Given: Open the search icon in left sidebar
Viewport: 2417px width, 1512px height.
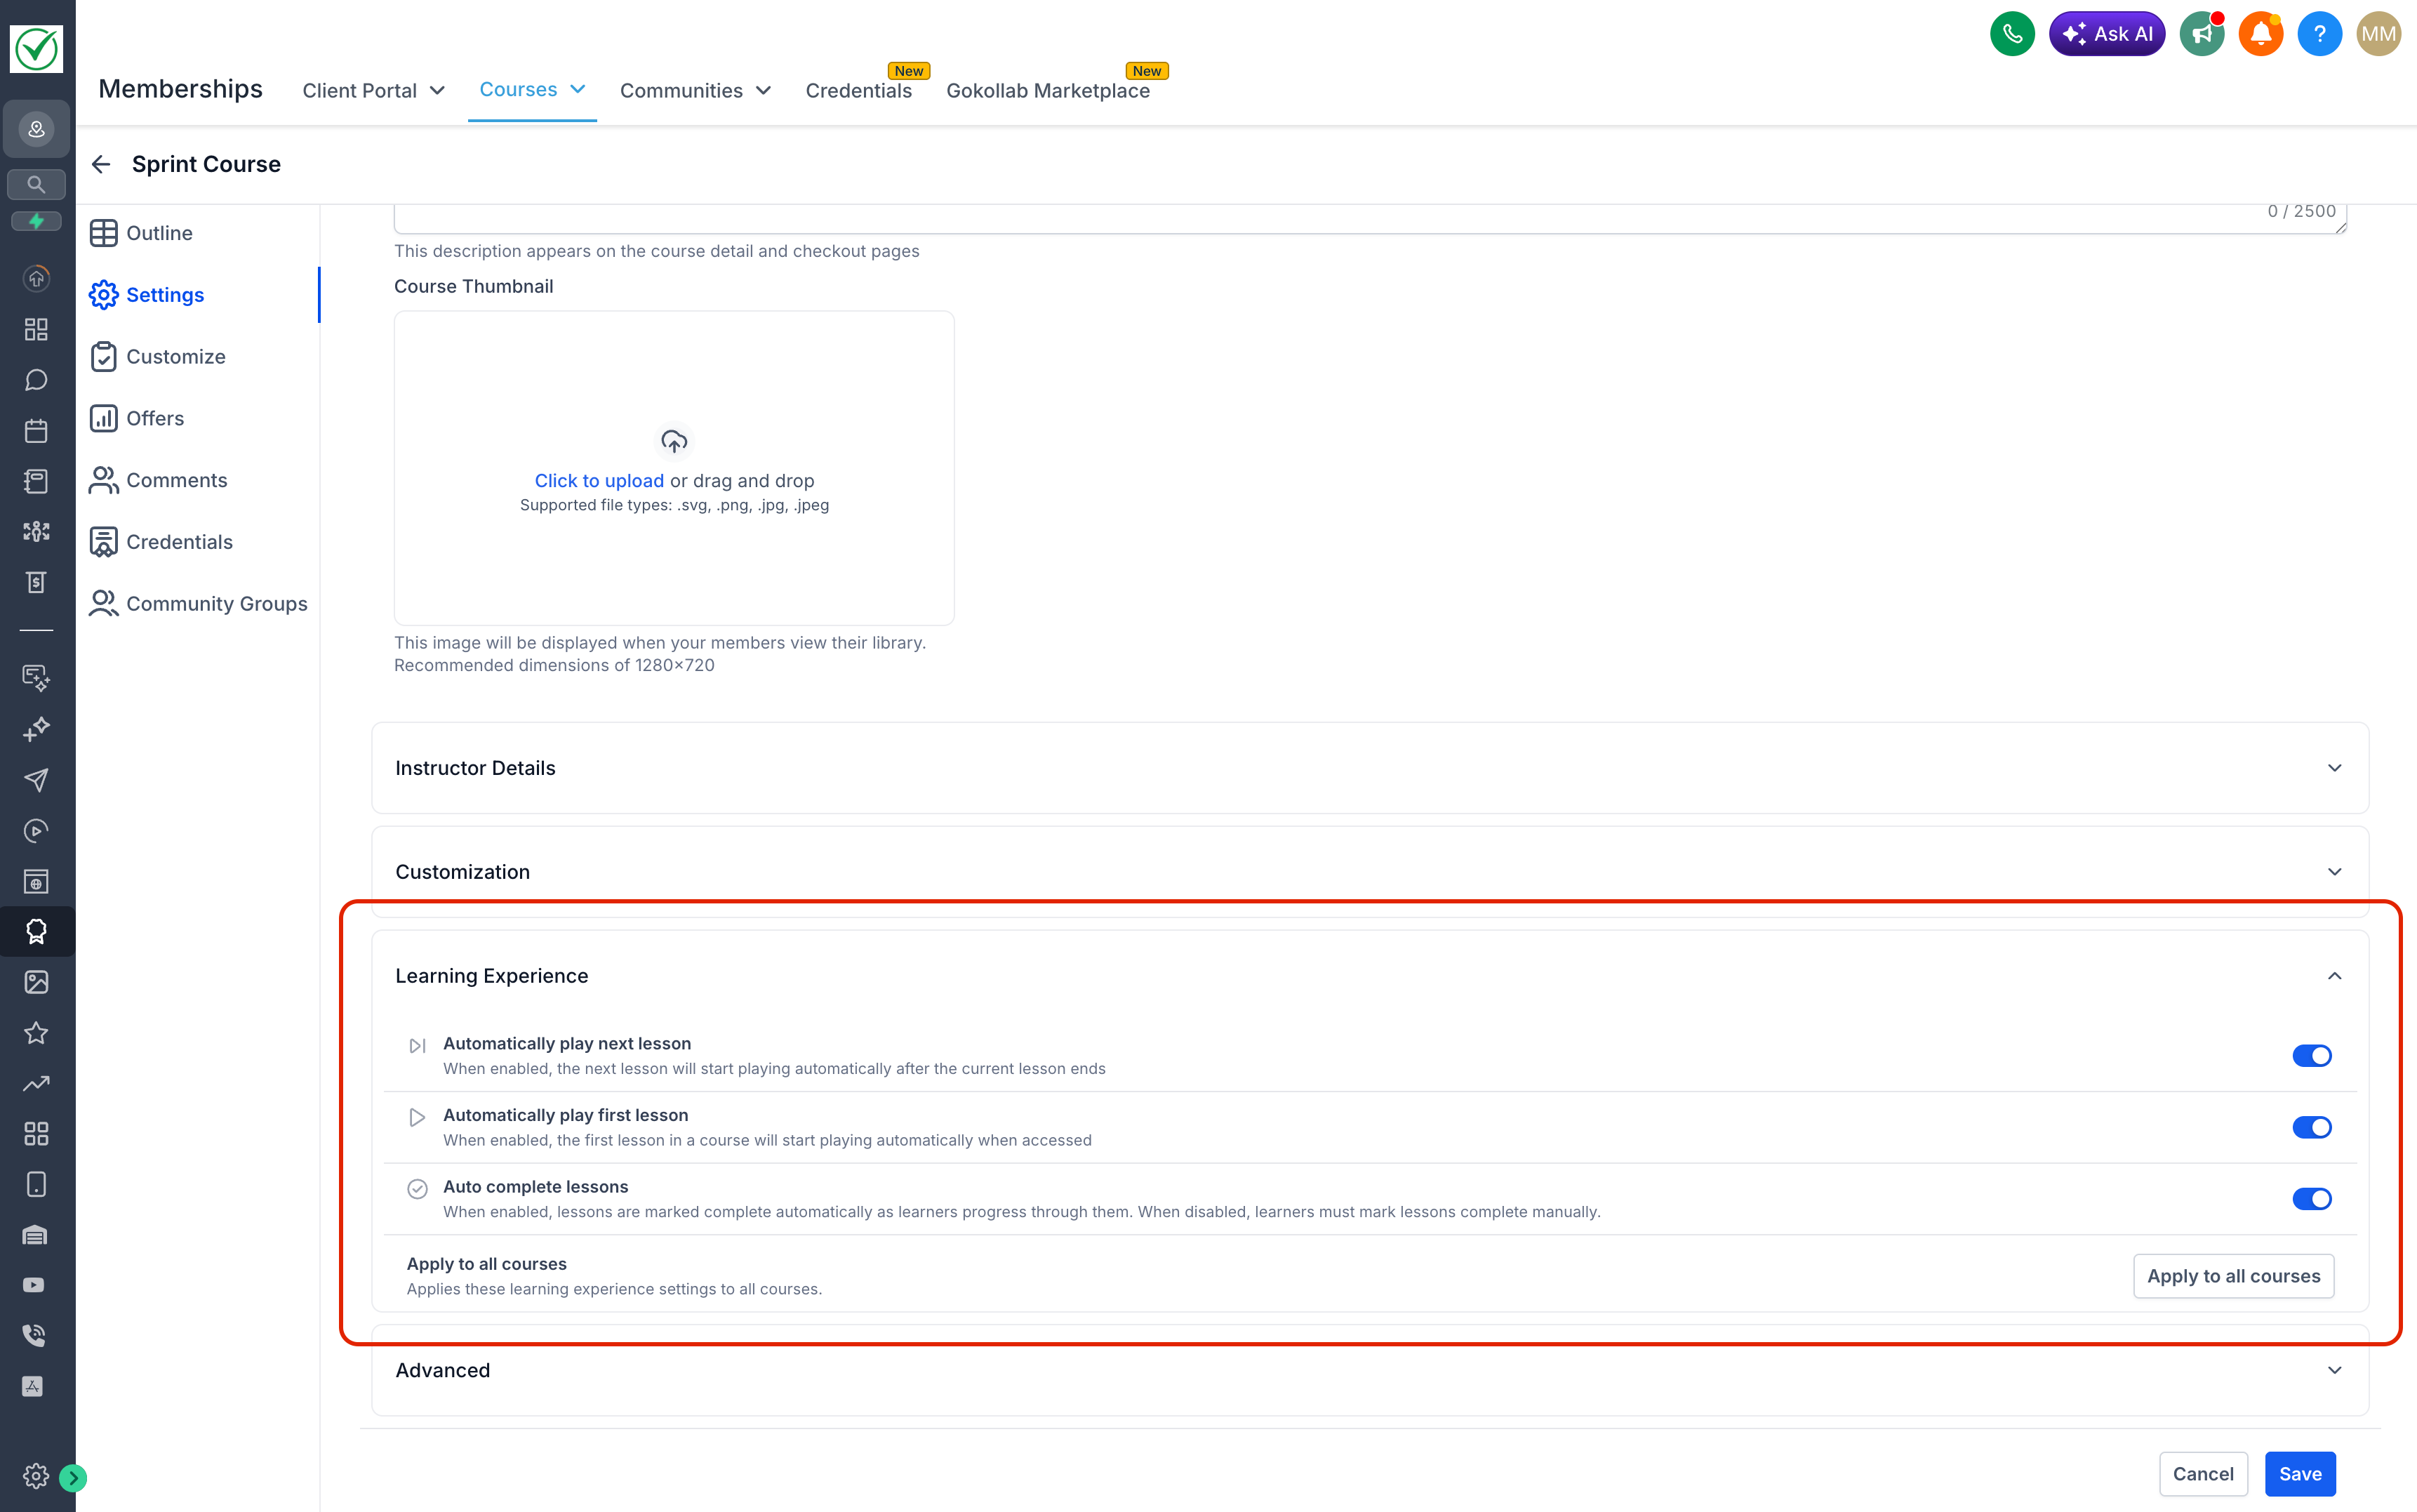Looking at the screenshot, I should pyautogui.click(x=36, y=184).
